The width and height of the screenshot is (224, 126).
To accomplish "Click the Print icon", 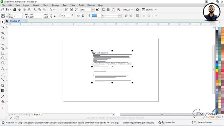I will click(29, 10).
